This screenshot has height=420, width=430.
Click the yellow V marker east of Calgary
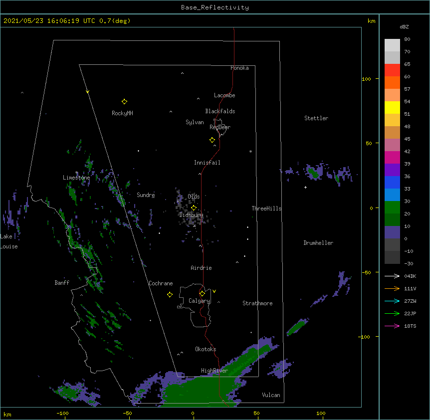pyautogui.click(x=214, y=291)
